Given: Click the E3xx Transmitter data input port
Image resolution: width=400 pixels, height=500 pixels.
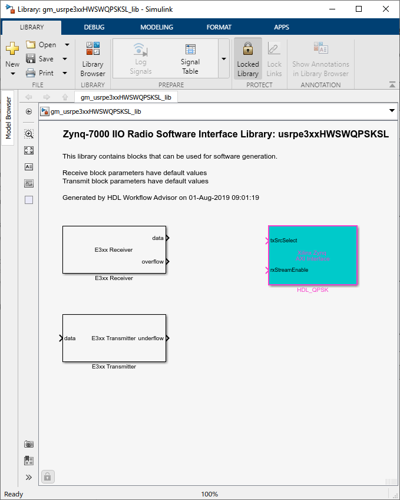Looking at the screenshot, I should (x=61, y=338).
